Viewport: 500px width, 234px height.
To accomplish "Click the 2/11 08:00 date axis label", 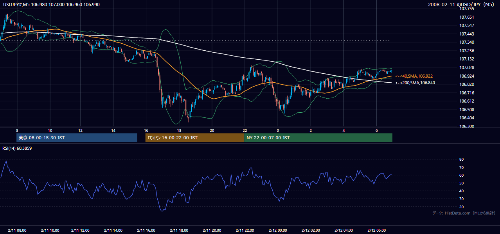I will [x=17, y=230].
